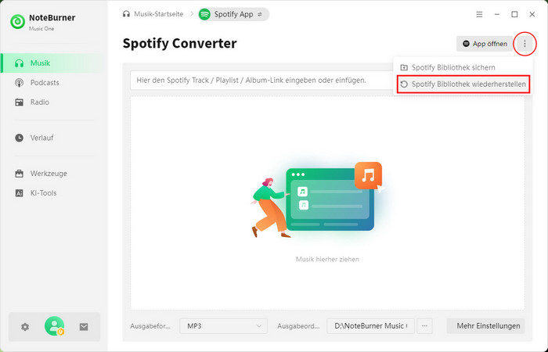The image size is (548, 352).
Task: Click the App öffnen button
Action: (x=485, y=44)
